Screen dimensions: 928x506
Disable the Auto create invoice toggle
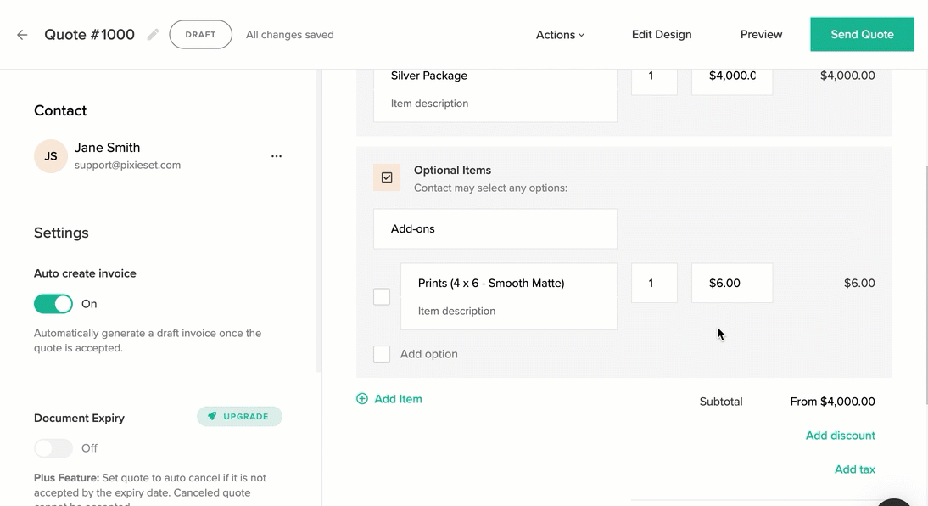(53, 303)
